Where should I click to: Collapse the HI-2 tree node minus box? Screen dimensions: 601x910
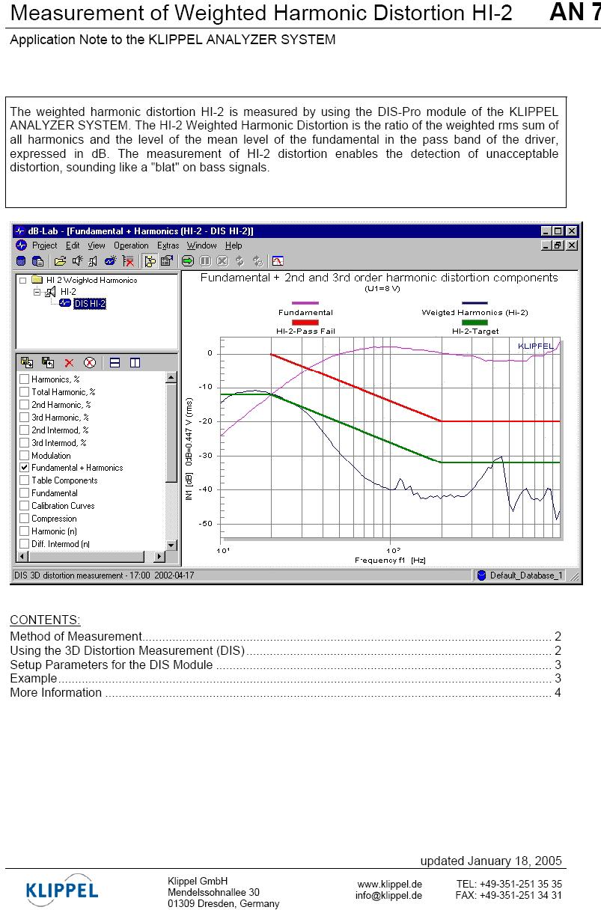(x=37, y=292)
